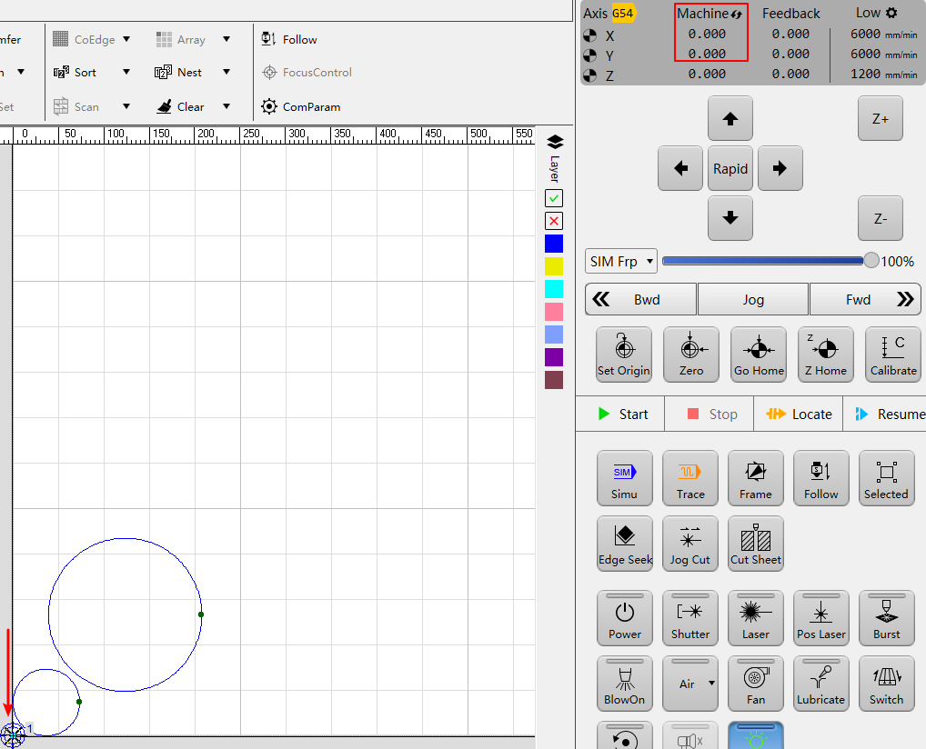Click the Set Origin button
The image size is (926, 749).
click(624, 355)
